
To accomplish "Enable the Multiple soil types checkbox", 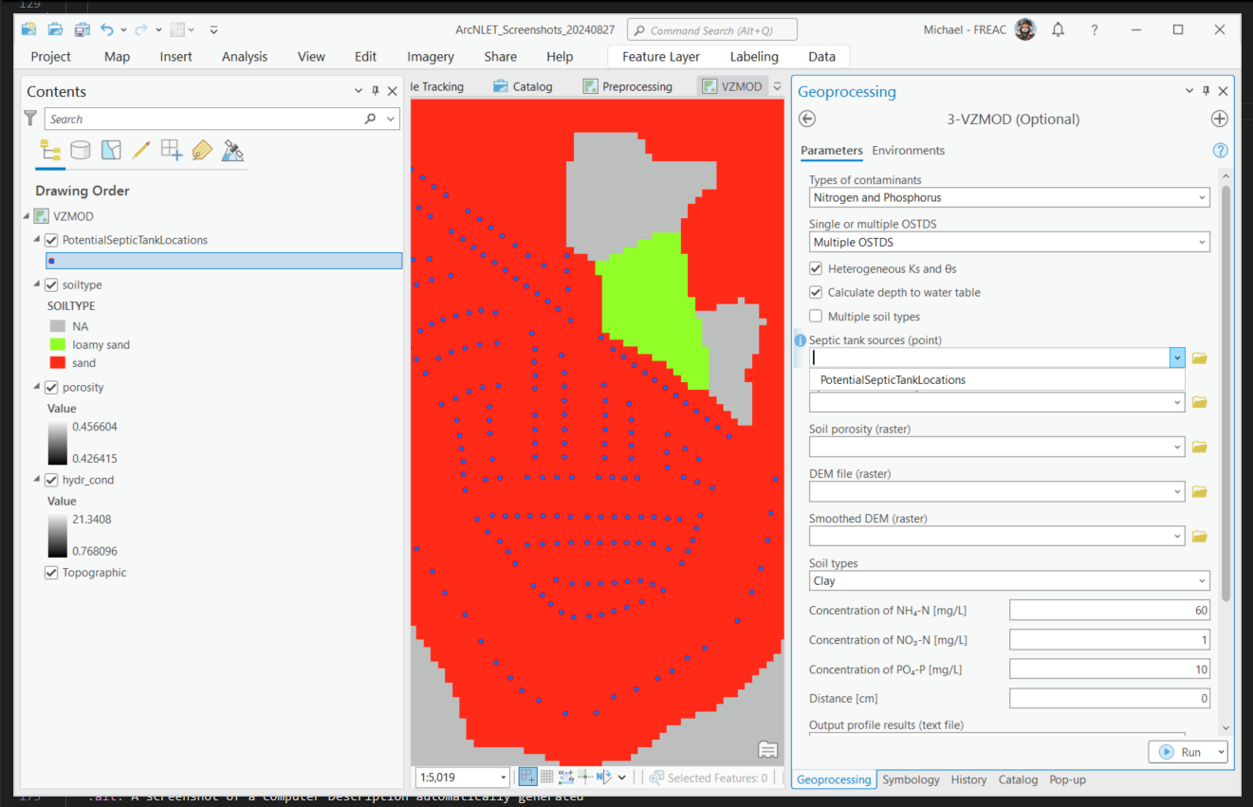I will point(816,317).
